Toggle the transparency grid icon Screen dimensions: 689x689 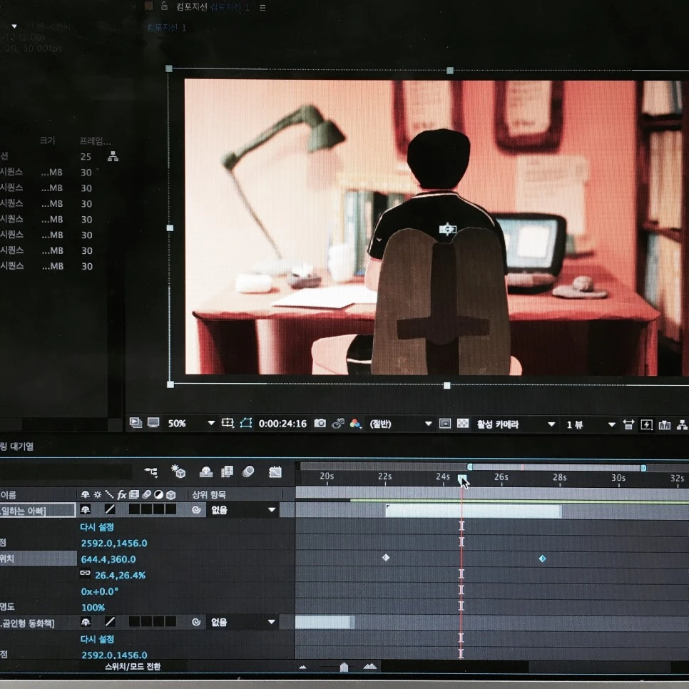tap(463, 424)
